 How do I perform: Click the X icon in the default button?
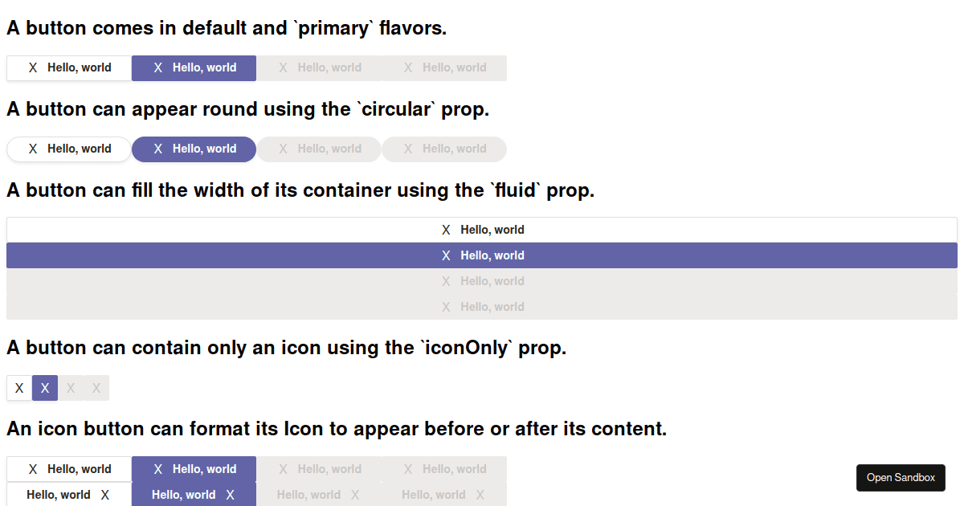pos(32,67)
